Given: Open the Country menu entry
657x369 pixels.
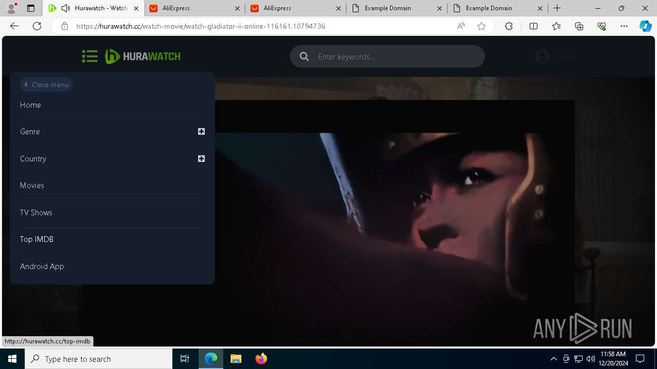Looking at the screenshot, I should pyautogui.click(x=33, y=159).
